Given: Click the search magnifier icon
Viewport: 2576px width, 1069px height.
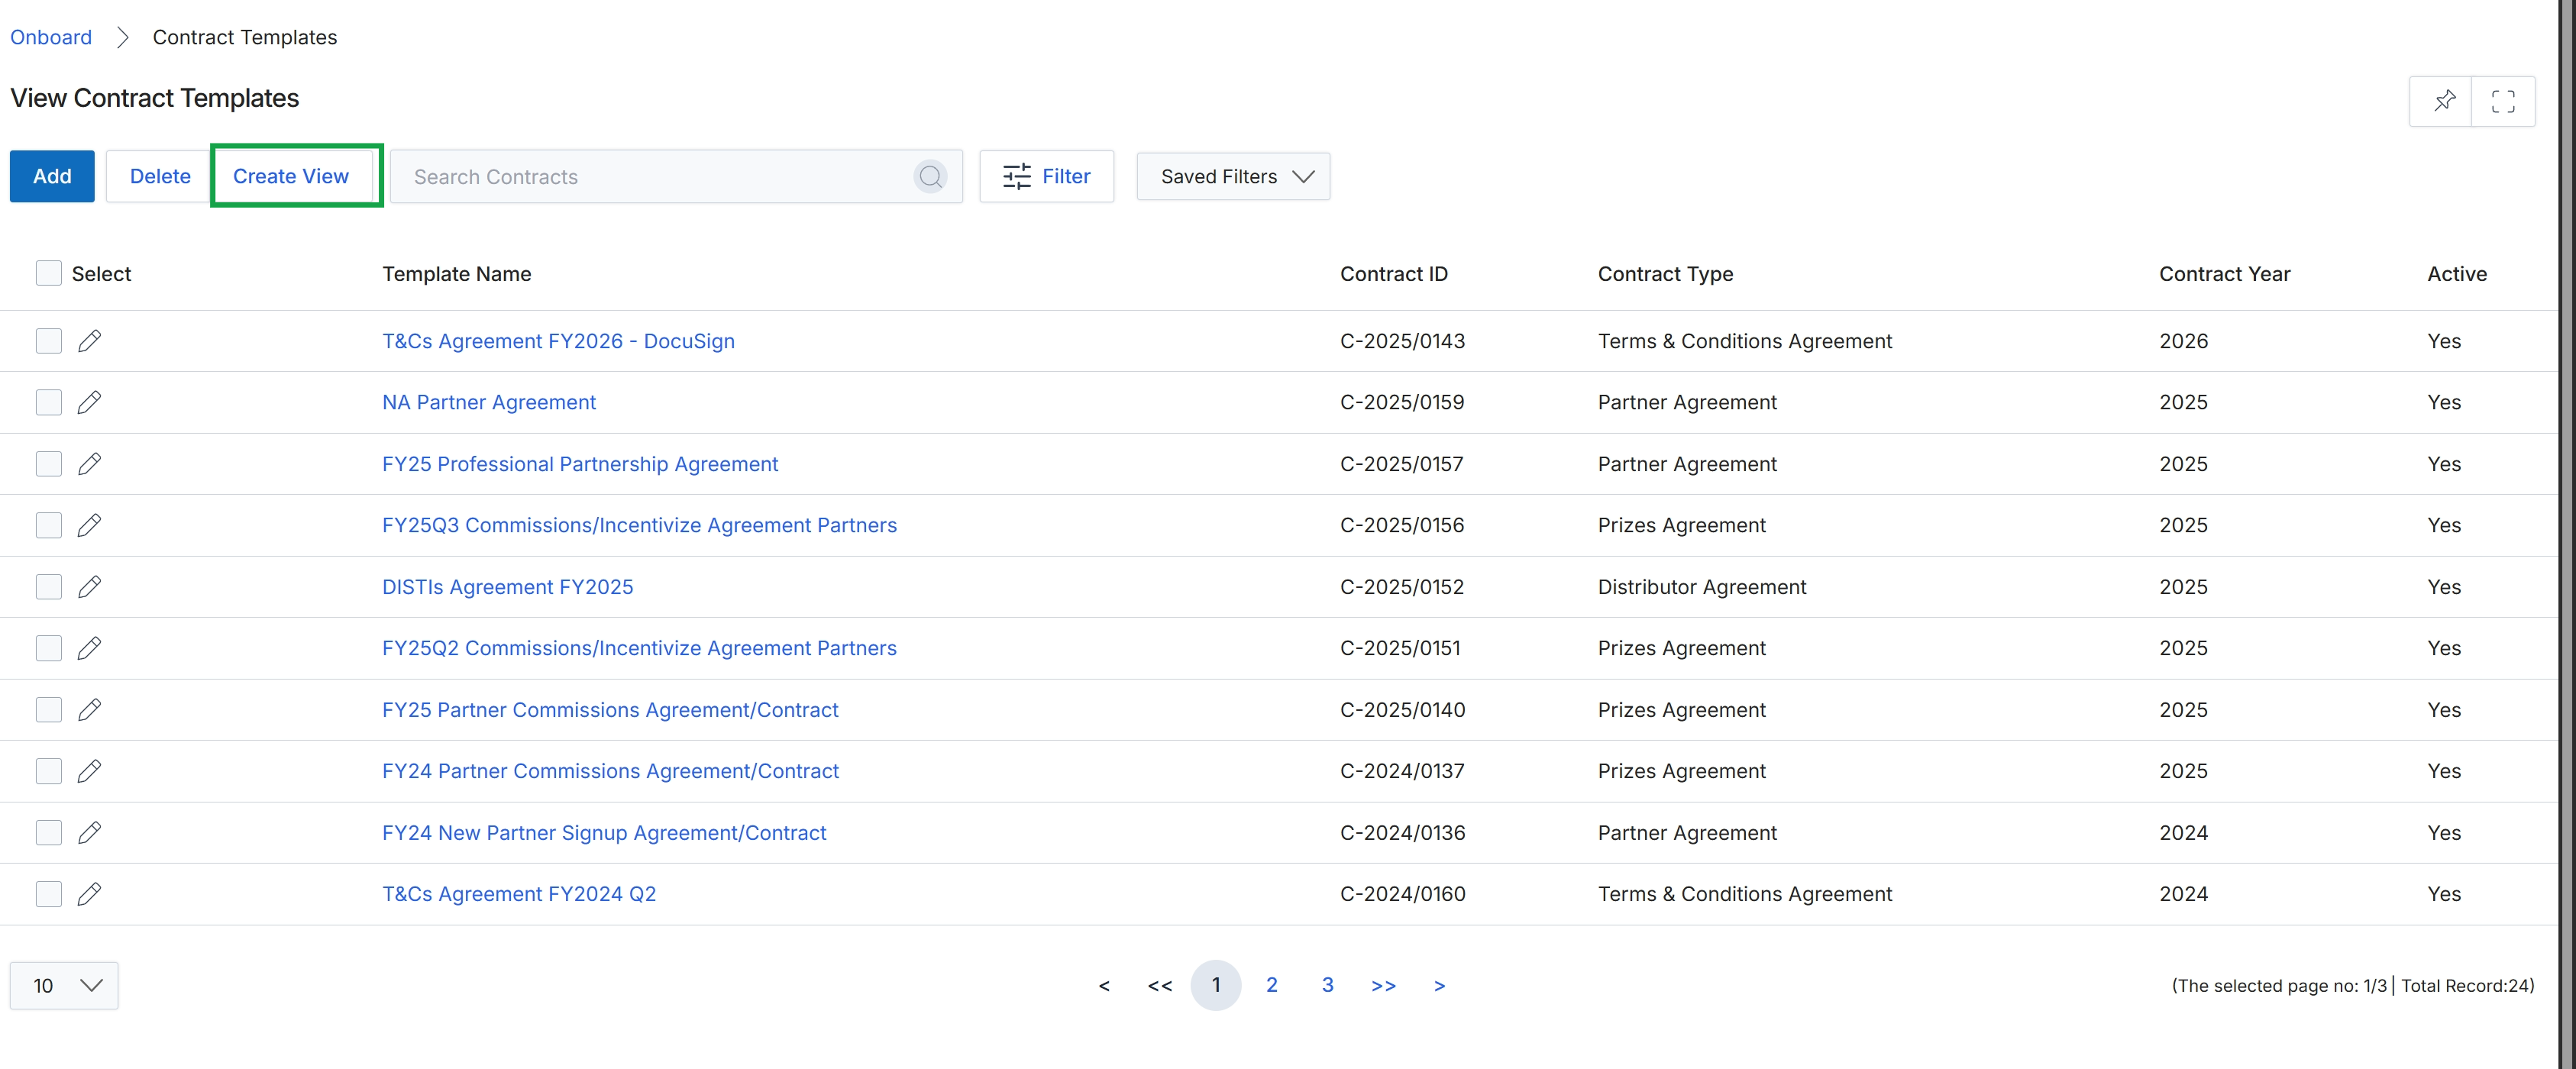Looking at the screenshot, I should (930, 177).
